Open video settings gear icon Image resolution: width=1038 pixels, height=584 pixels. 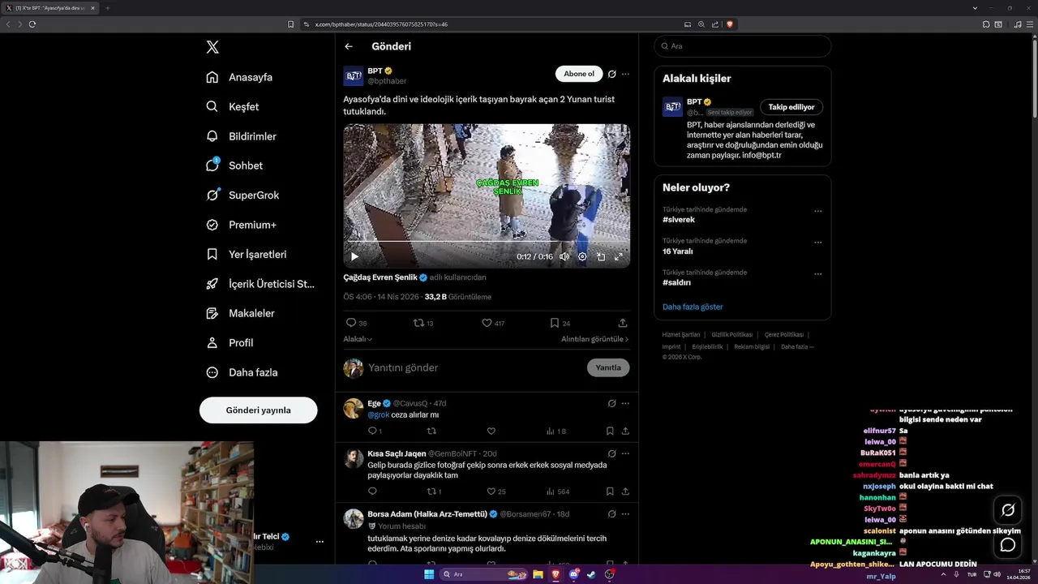pyautogui.click(x=582, y=256)
